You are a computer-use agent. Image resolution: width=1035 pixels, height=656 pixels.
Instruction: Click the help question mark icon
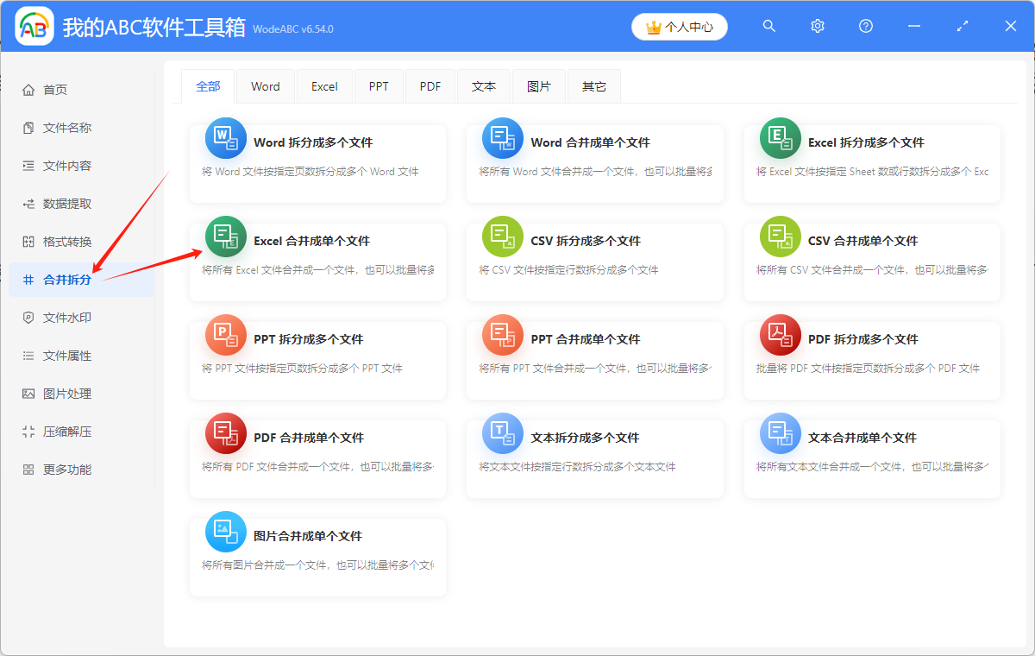(865, 26)
